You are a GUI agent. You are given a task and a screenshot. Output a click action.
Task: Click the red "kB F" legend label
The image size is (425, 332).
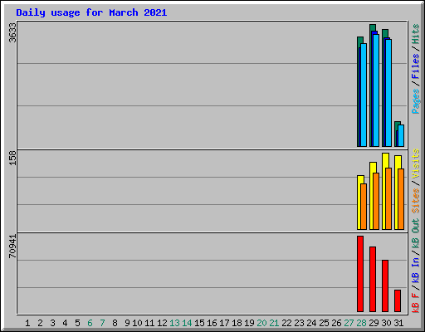[415, 303]
